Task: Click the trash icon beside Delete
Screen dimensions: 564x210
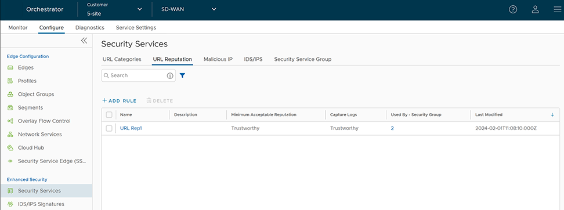Action: tap(149, 101)
